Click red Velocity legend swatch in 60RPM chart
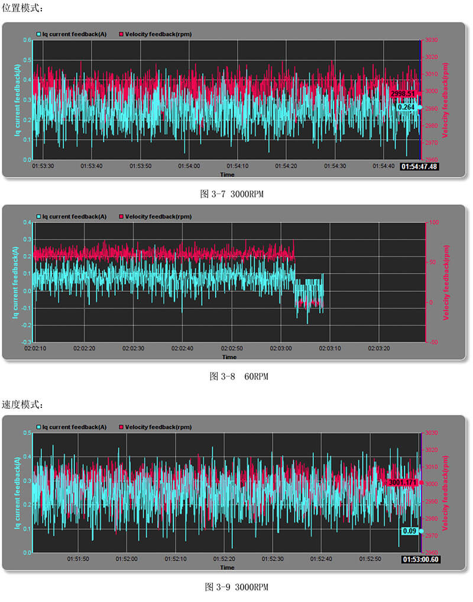The image size is (473, 602). click(122, 217)
